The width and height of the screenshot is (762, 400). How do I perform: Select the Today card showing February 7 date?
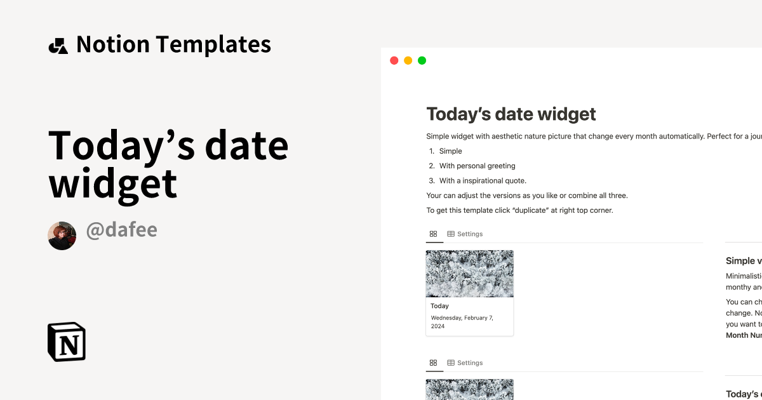469,316
